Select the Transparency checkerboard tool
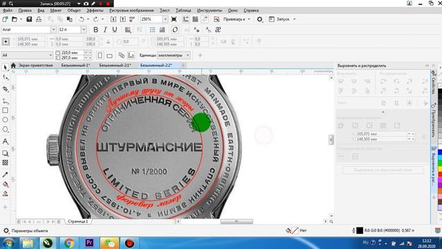This screenshot has width=442, height=249. pyautogui.click(x=5, y=163)
